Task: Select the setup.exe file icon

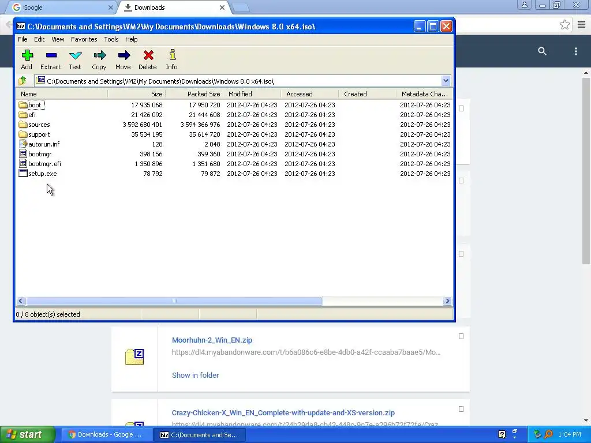Action: [x=23, y=173]
